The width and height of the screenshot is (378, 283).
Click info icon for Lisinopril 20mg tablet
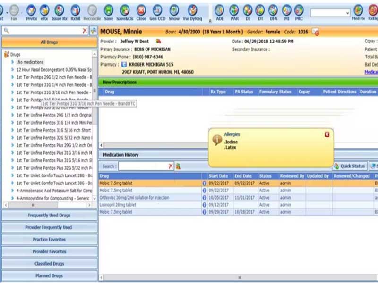[205, 205]
